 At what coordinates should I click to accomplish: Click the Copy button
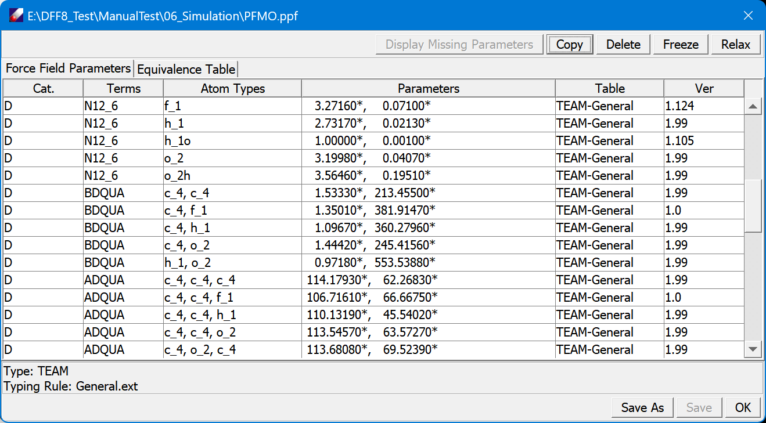pyautogui.click(x=569, y=44)
